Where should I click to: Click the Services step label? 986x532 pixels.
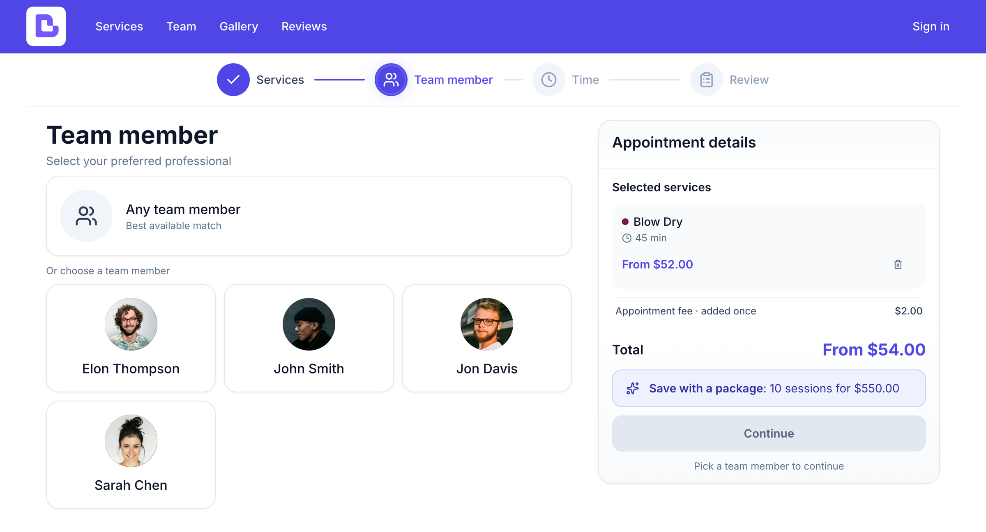[x=280, y=80]
